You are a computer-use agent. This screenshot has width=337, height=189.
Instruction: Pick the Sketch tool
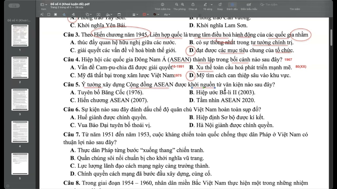[x=64, y=14]
